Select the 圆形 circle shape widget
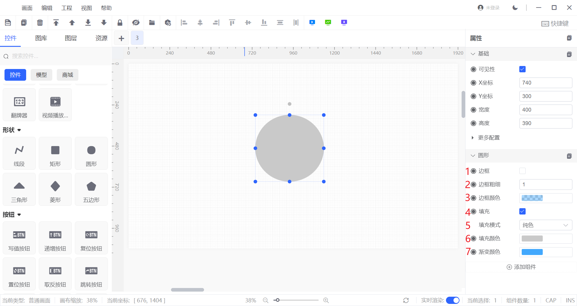 click(x=91, y=153)
